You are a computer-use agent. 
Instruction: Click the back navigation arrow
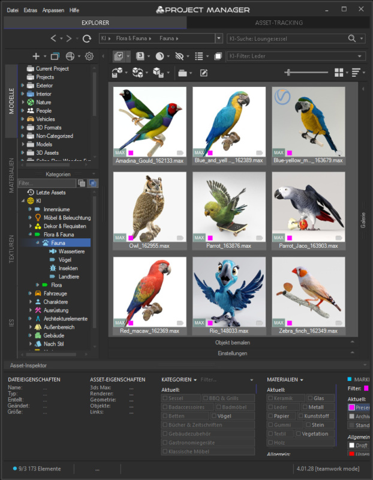(53, 38)
